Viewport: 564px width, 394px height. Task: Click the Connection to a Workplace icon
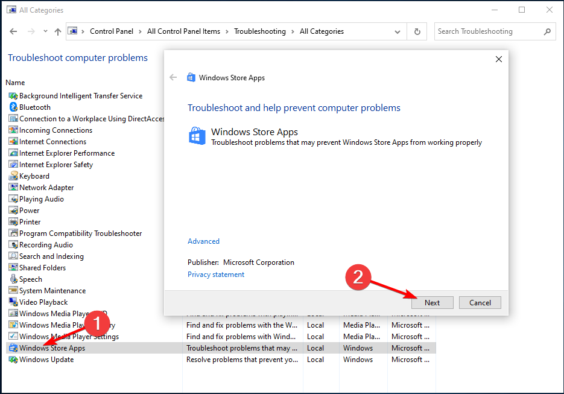pos(13,119)
